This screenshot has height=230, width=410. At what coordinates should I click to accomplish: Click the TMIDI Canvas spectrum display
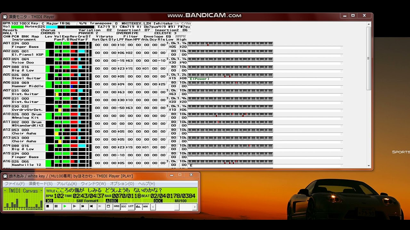23,199
